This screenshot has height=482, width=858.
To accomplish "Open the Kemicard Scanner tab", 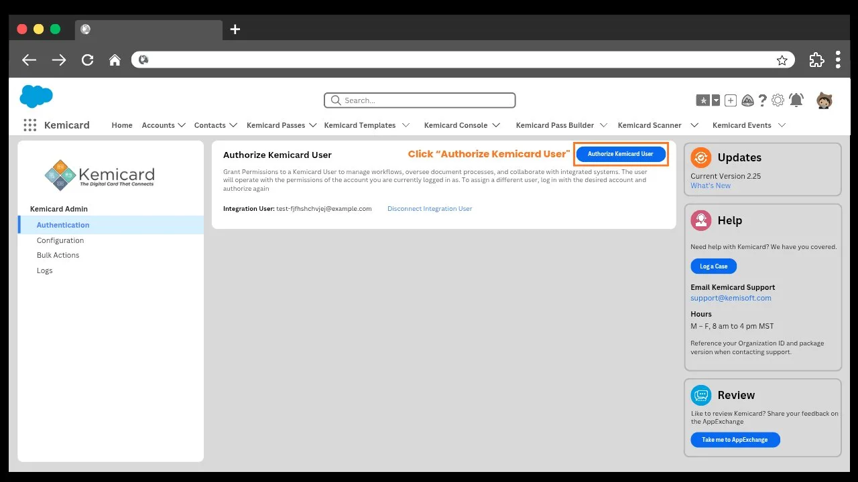I will coord(650,125).
